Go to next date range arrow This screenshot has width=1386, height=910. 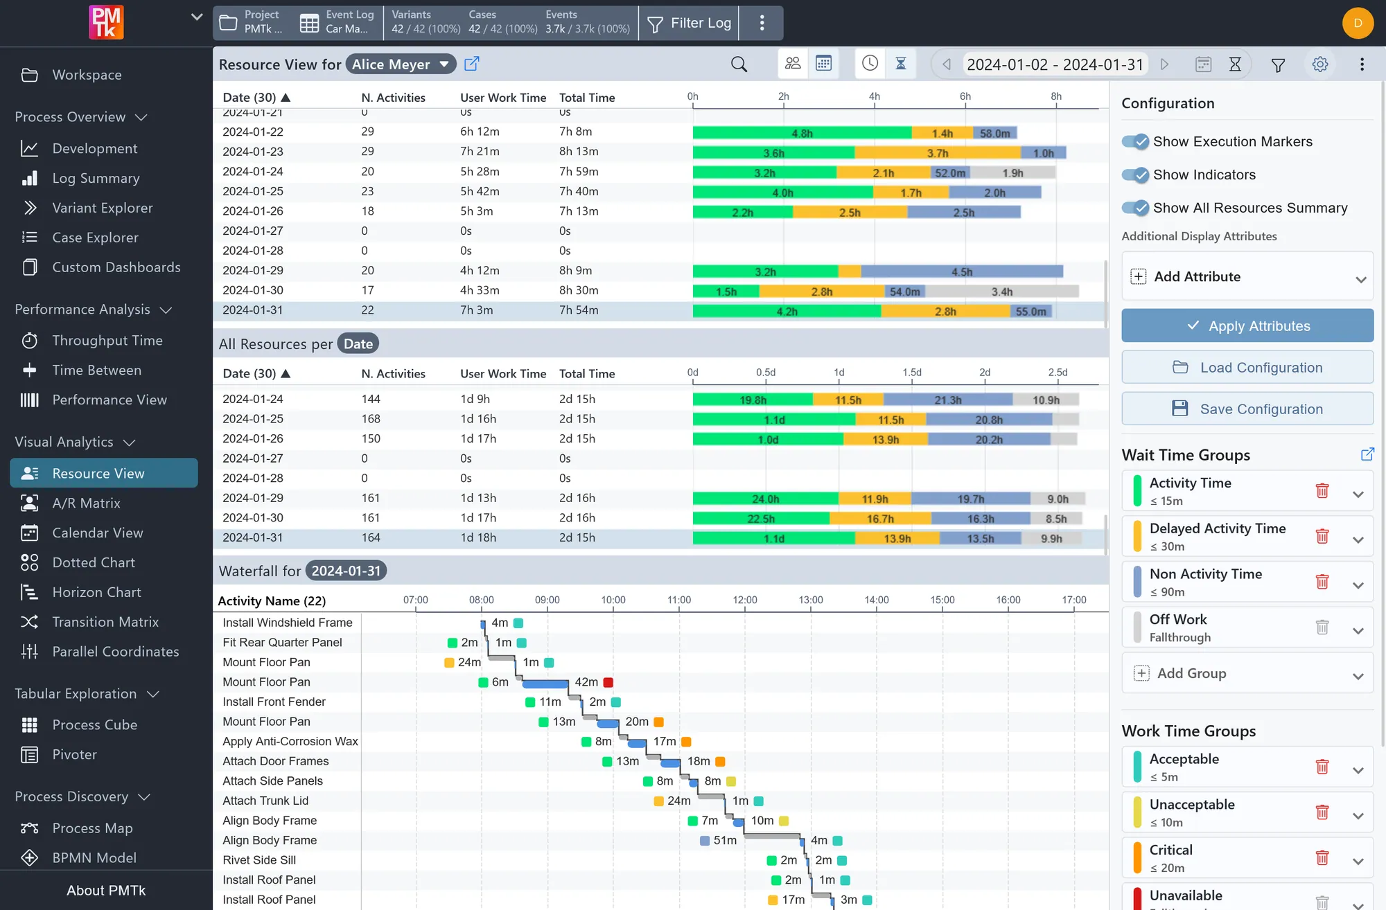click(x=1165, y=64)
